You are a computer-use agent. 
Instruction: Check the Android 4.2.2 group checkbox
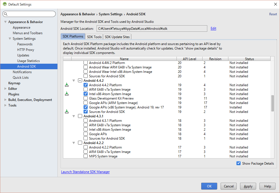80,143
